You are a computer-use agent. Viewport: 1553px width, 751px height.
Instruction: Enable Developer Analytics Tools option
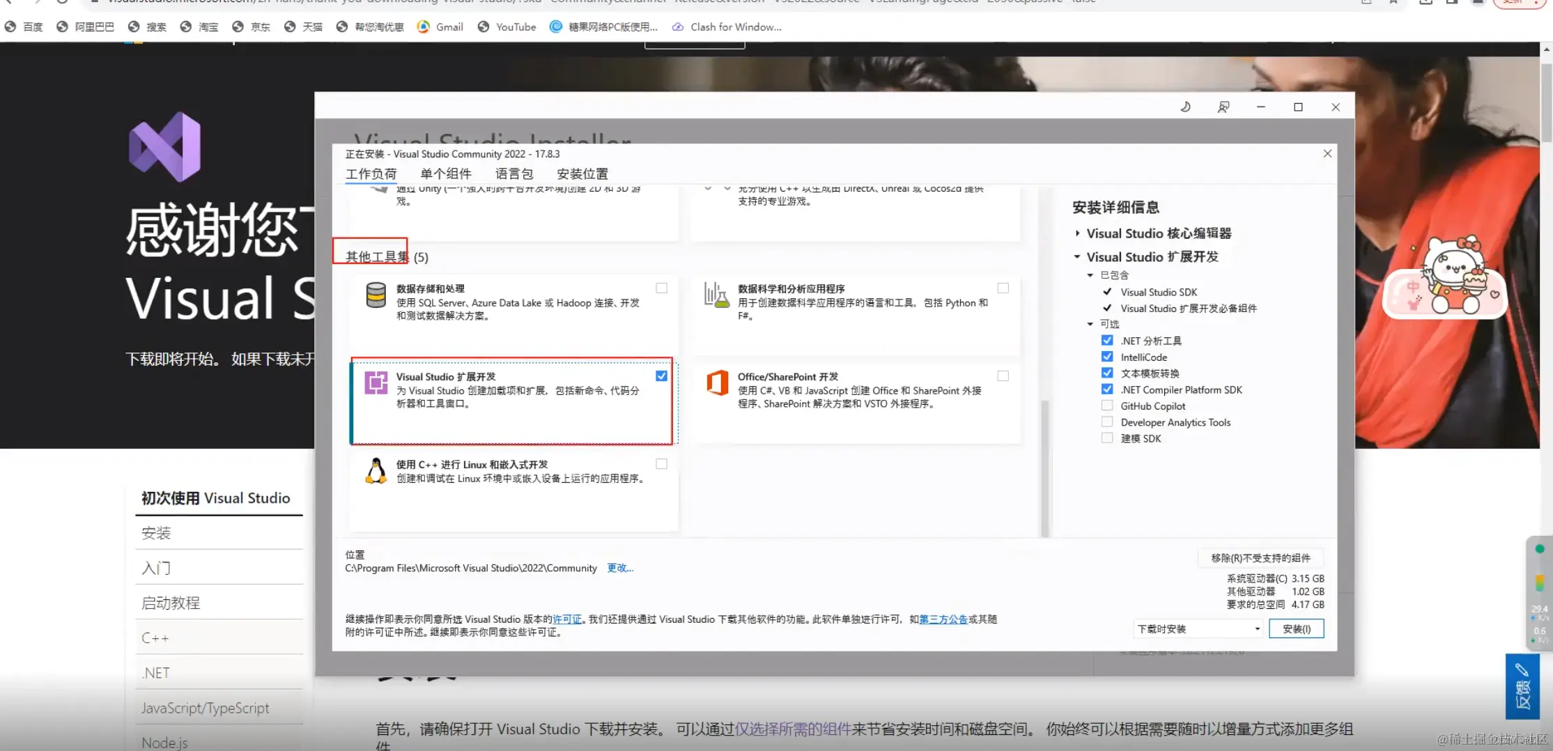click(1107, 421)
